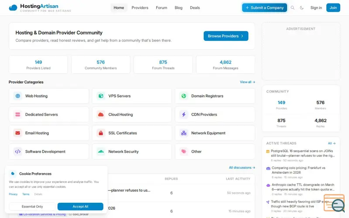
Task: Open Traffic still favoring old ISP thread title
Action: click(300, 204)
